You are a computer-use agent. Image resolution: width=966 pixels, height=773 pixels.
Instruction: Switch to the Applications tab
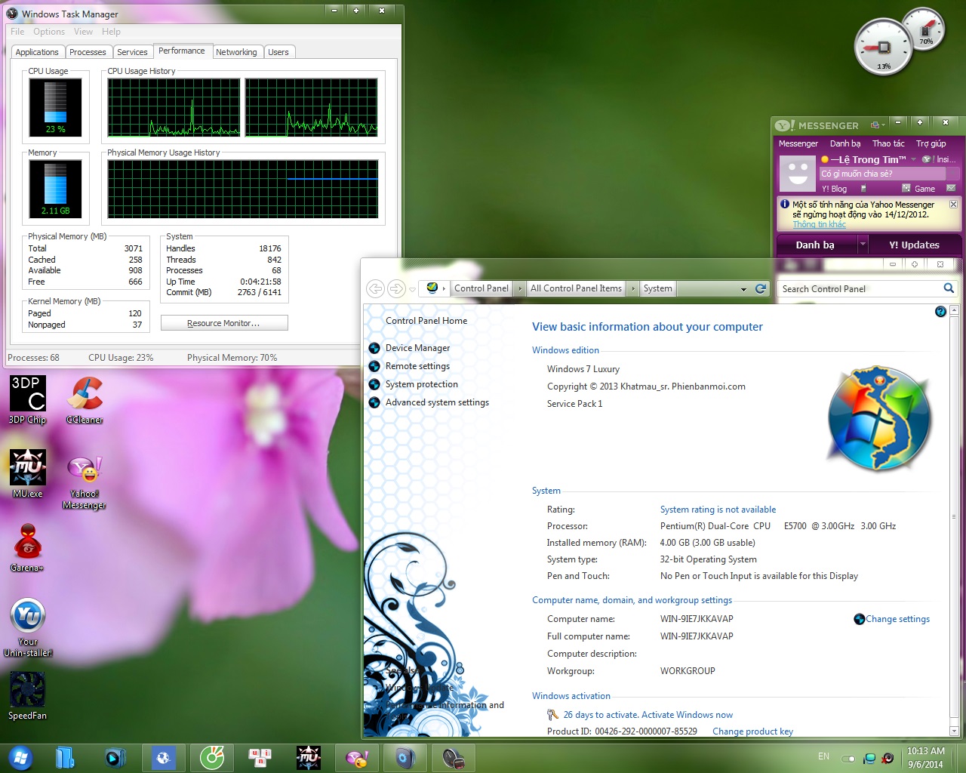(37, 52)
